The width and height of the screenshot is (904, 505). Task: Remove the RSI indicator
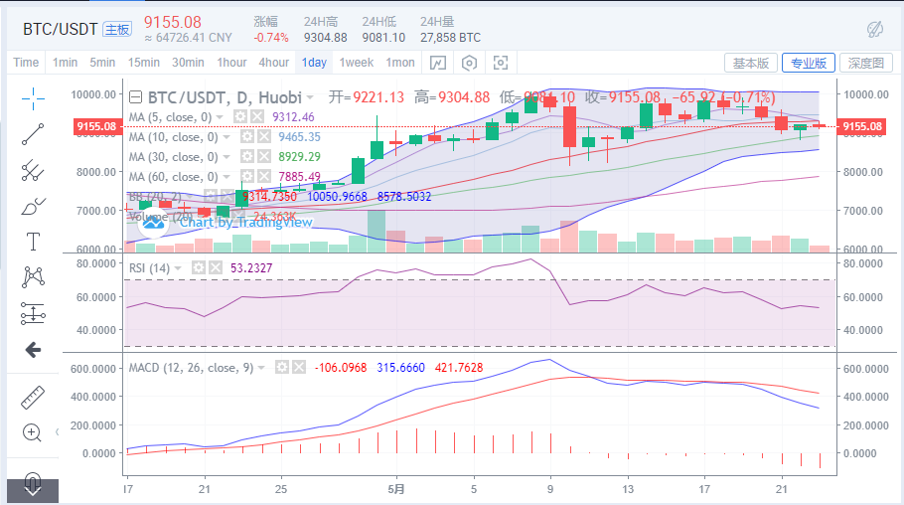[x=216, y=267]
